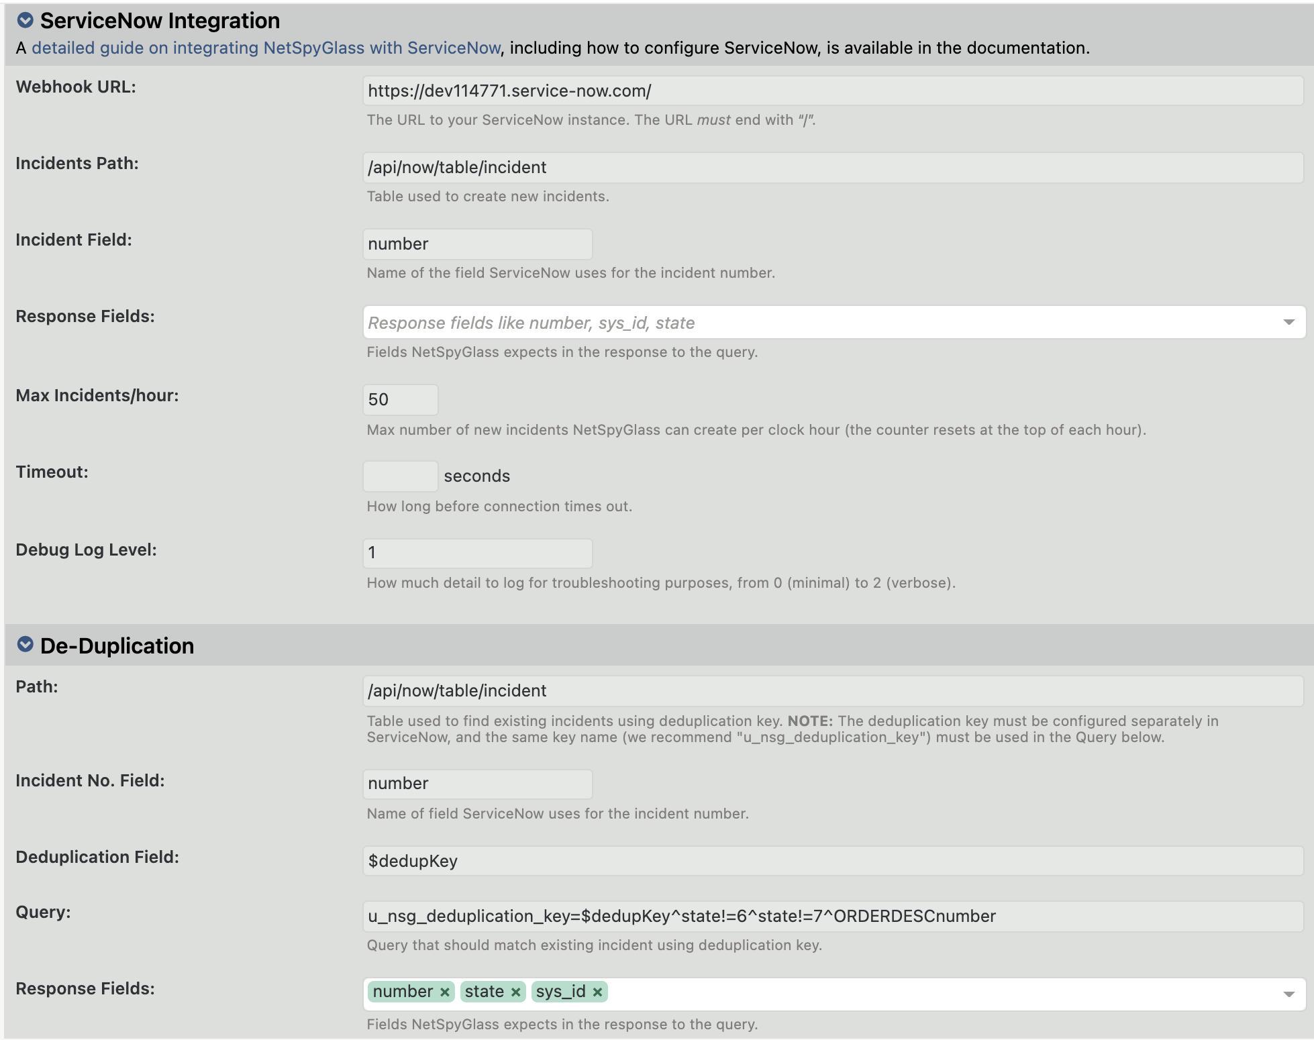Open De-Duplication Response Fields dropdown arrow
Image resolution: width=1314 pixels, height=1040 pixels.
point(1288,994)
